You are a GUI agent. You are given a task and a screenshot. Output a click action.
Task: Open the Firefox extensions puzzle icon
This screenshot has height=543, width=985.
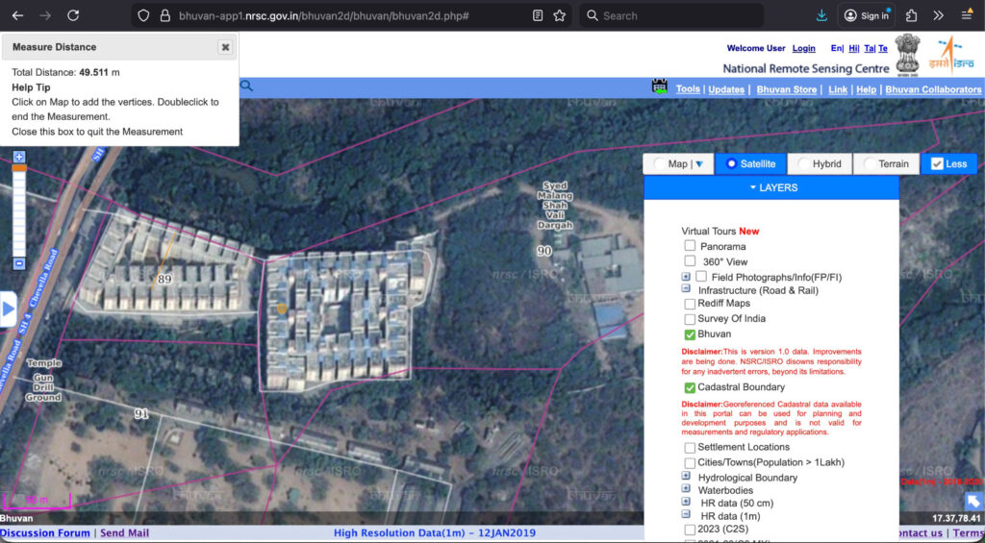[911, 15]
